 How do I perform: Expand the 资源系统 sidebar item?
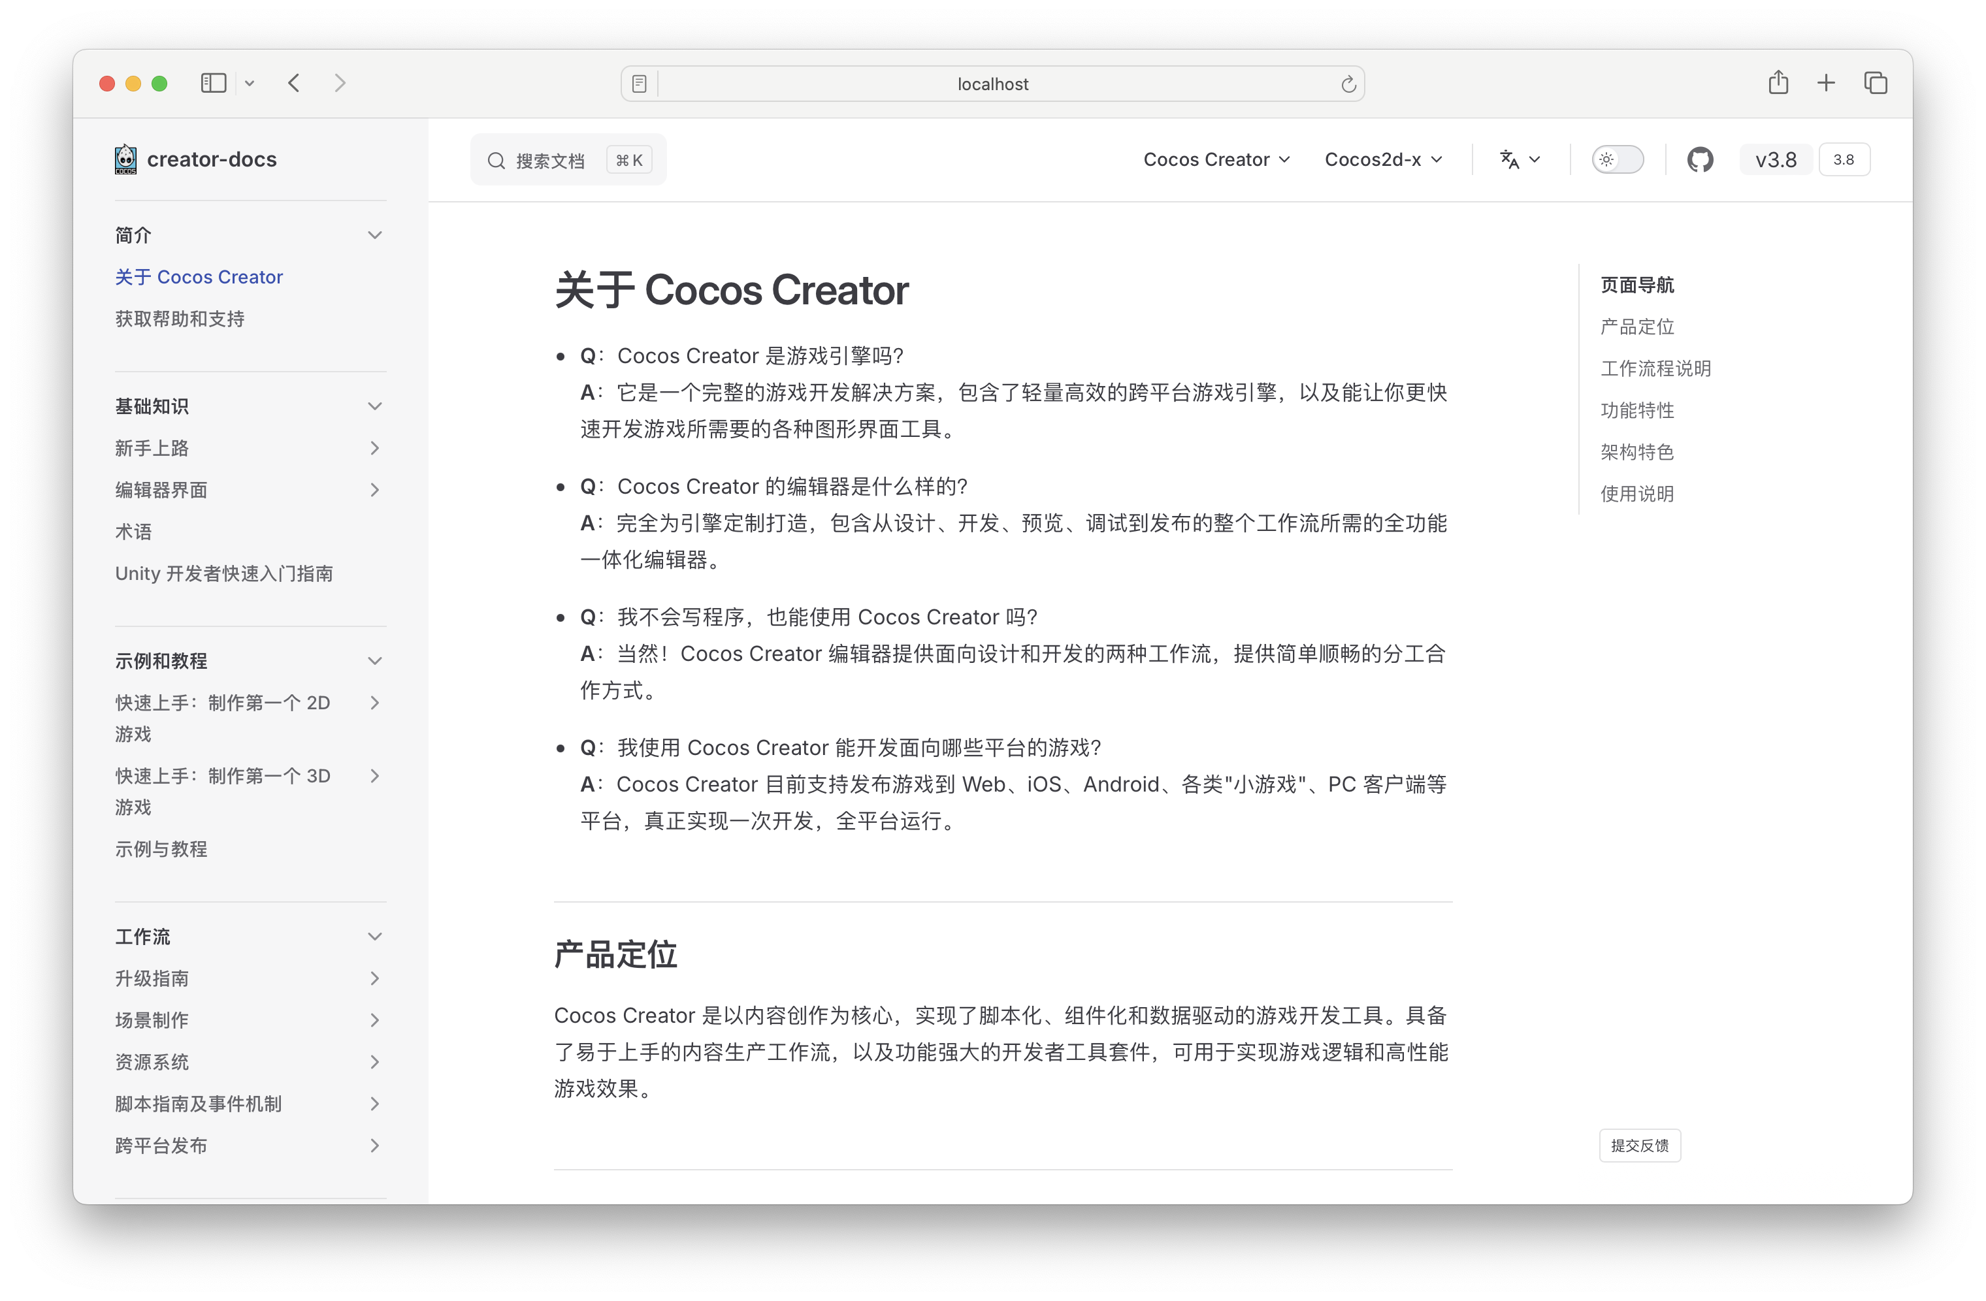pos(375,1063)
